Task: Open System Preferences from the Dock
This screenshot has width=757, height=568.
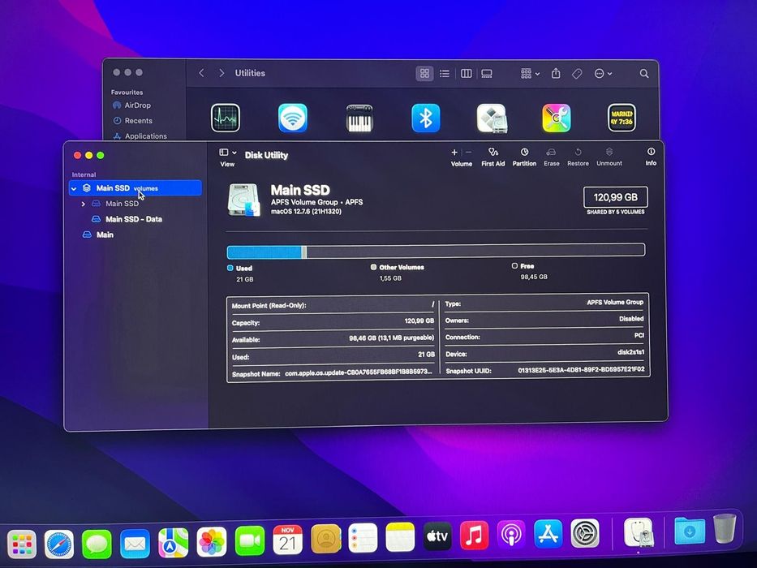Action: 585,533
